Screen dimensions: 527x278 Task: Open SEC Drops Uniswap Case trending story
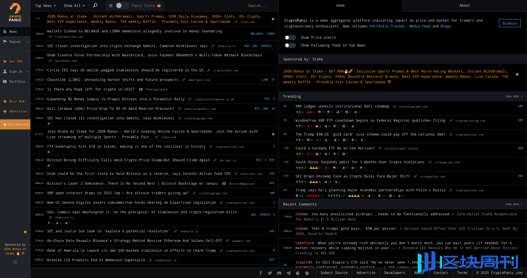[x=352, y=176]
